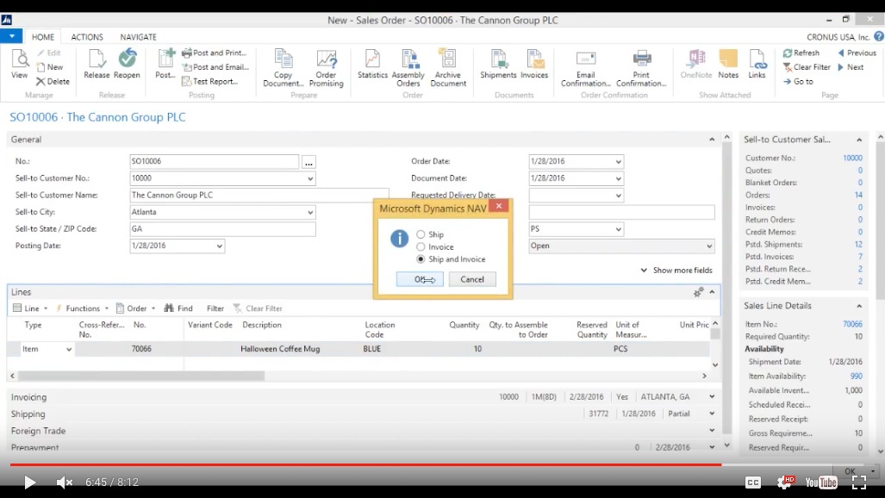The height and width of the screenshot is (498, 885).
Task: Click the New document icon
Action: coord(50,66)
